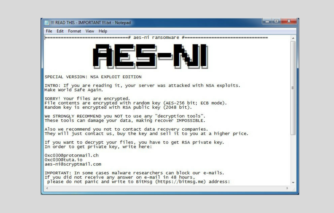334x213 pixels.
Task: Click the AES-NI ASCII art logo
Action: coord(150,56)
